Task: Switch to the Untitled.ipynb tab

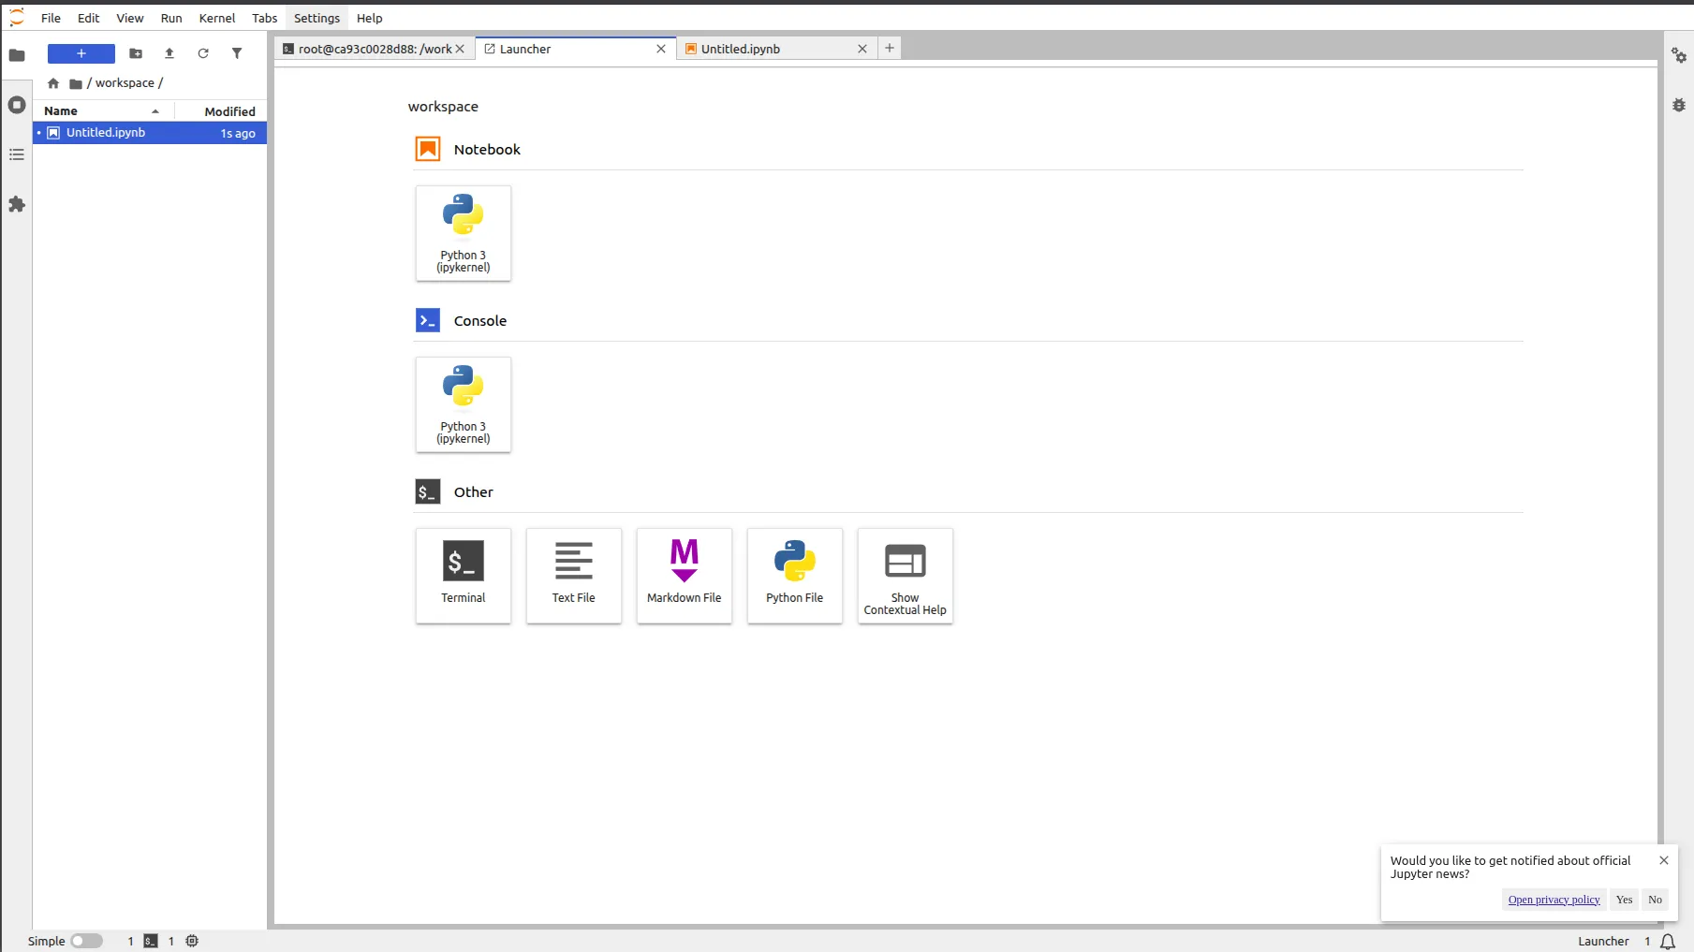Action: pos(740,49)
